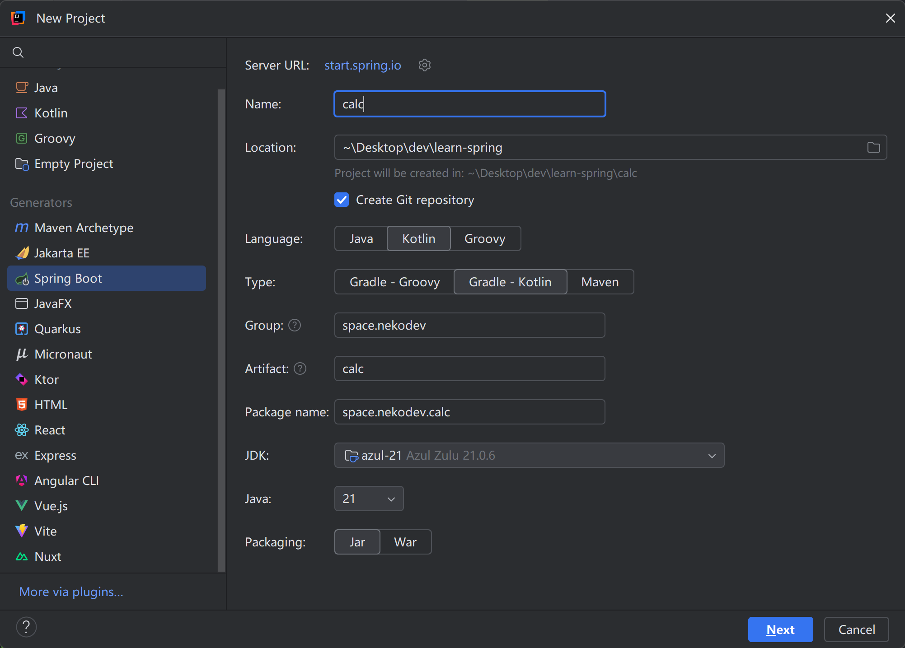Click the Angular CLI logo icon
This screenshot has width=905, height=648.
[22, 480]
